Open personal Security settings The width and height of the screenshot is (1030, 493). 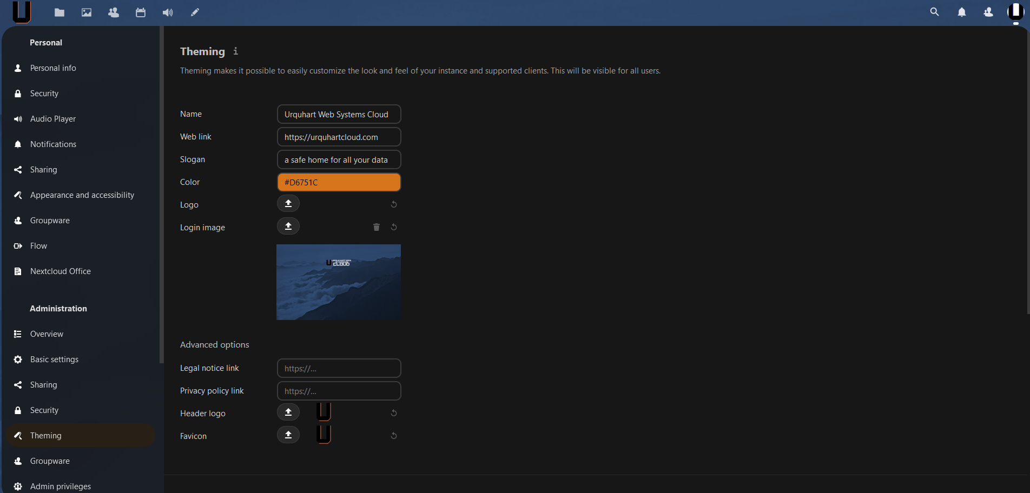tap(81, 94)
